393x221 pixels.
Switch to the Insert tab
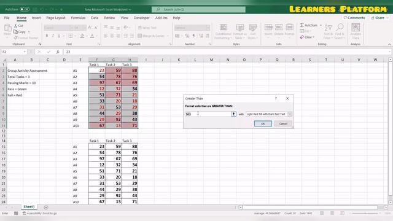tap(36, 18)
